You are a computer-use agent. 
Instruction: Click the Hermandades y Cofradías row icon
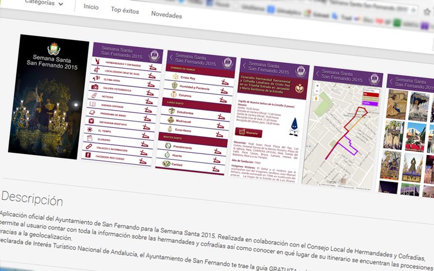(x=97, y=61)
